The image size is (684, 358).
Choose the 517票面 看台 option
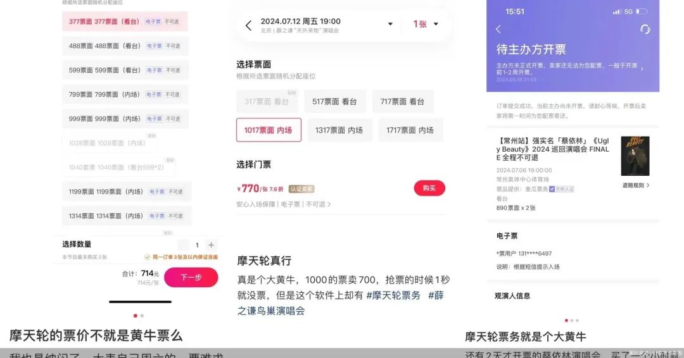coord(334,101)
